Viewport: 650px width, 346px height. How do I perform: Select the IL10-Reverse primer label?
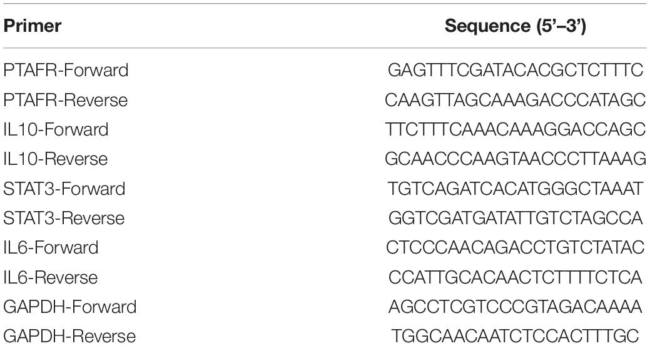click(56, 159)
